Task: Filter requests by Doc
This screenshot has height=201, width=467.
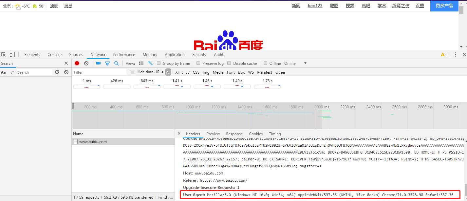Action: click(241, 72)
